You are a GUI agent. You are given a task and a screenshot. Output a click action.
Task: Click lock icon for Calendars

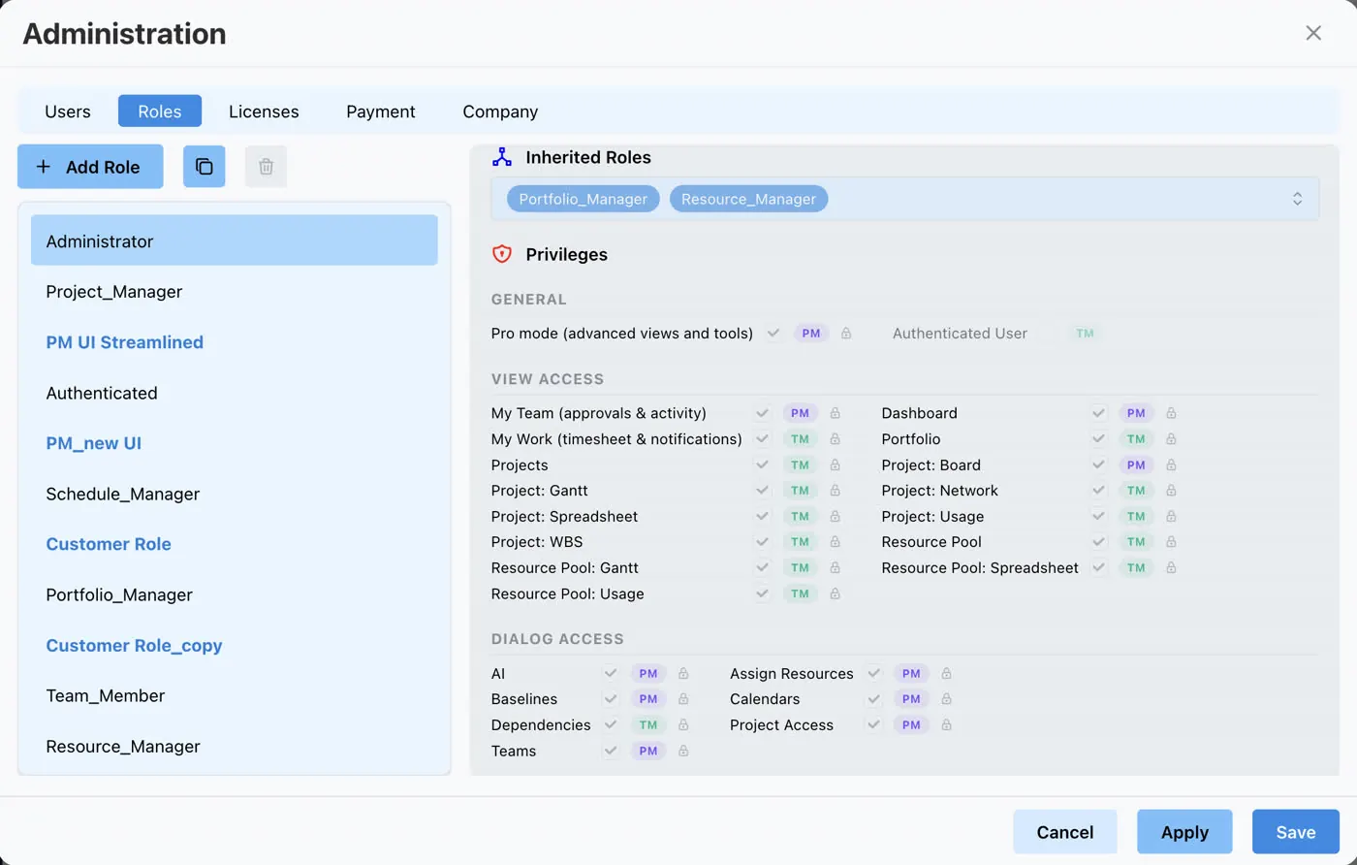point(947,699)
